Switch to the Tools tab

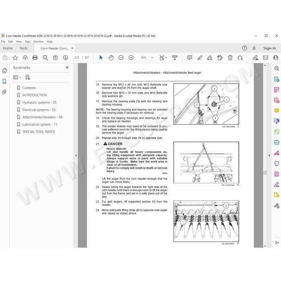(x=23, y=48)
